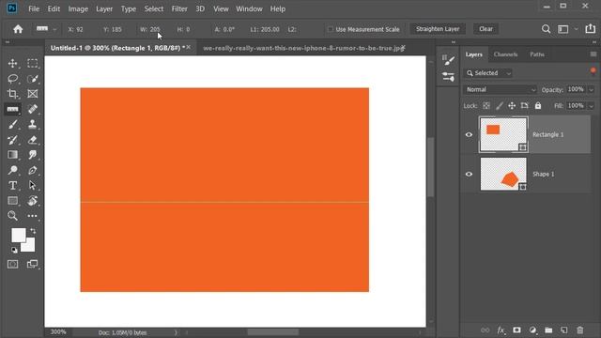Image resolution: width=601 pixels, height=338 pixels.
Task: Select the Zoom tool
Action: click(12, 216)
